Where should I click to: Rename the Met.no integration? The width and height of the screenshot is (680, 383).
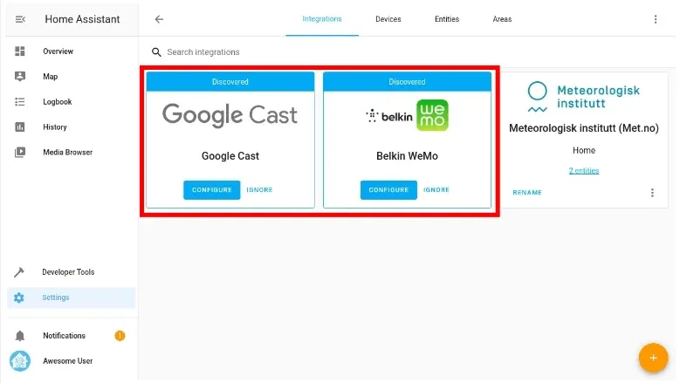coord(527,192)
